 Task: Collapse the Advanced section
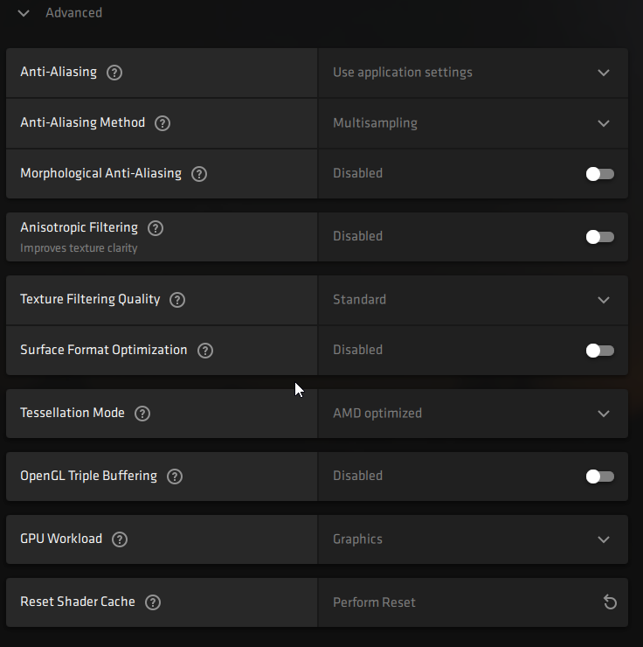(x=24, y=13)
